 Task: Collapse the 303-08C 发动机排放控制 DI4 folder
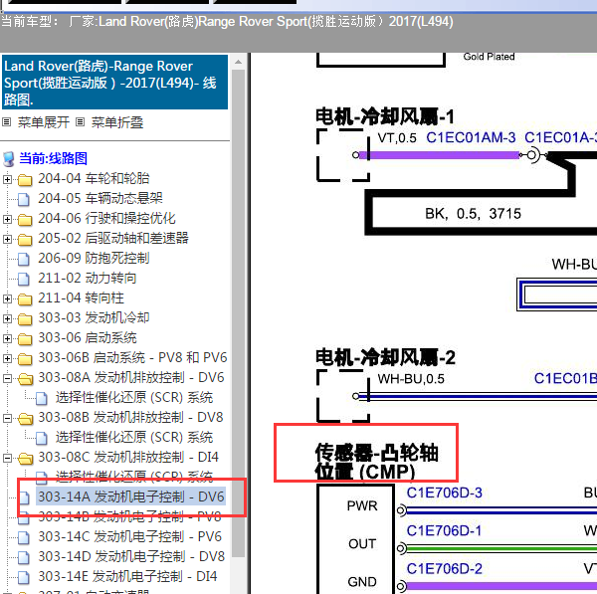tap(7, 458)
